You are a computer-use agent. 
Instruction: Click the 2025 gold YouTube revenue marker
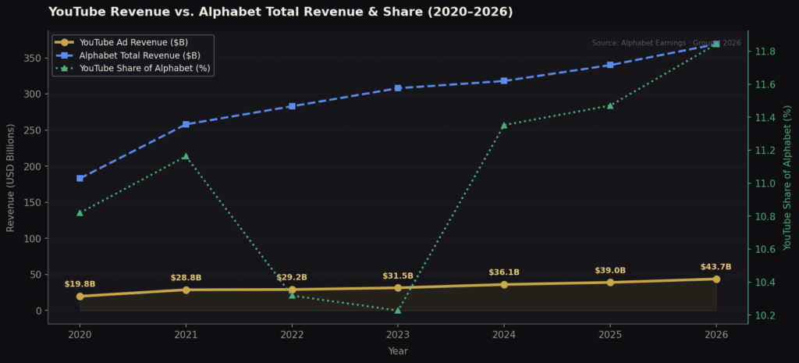point(610,283)
